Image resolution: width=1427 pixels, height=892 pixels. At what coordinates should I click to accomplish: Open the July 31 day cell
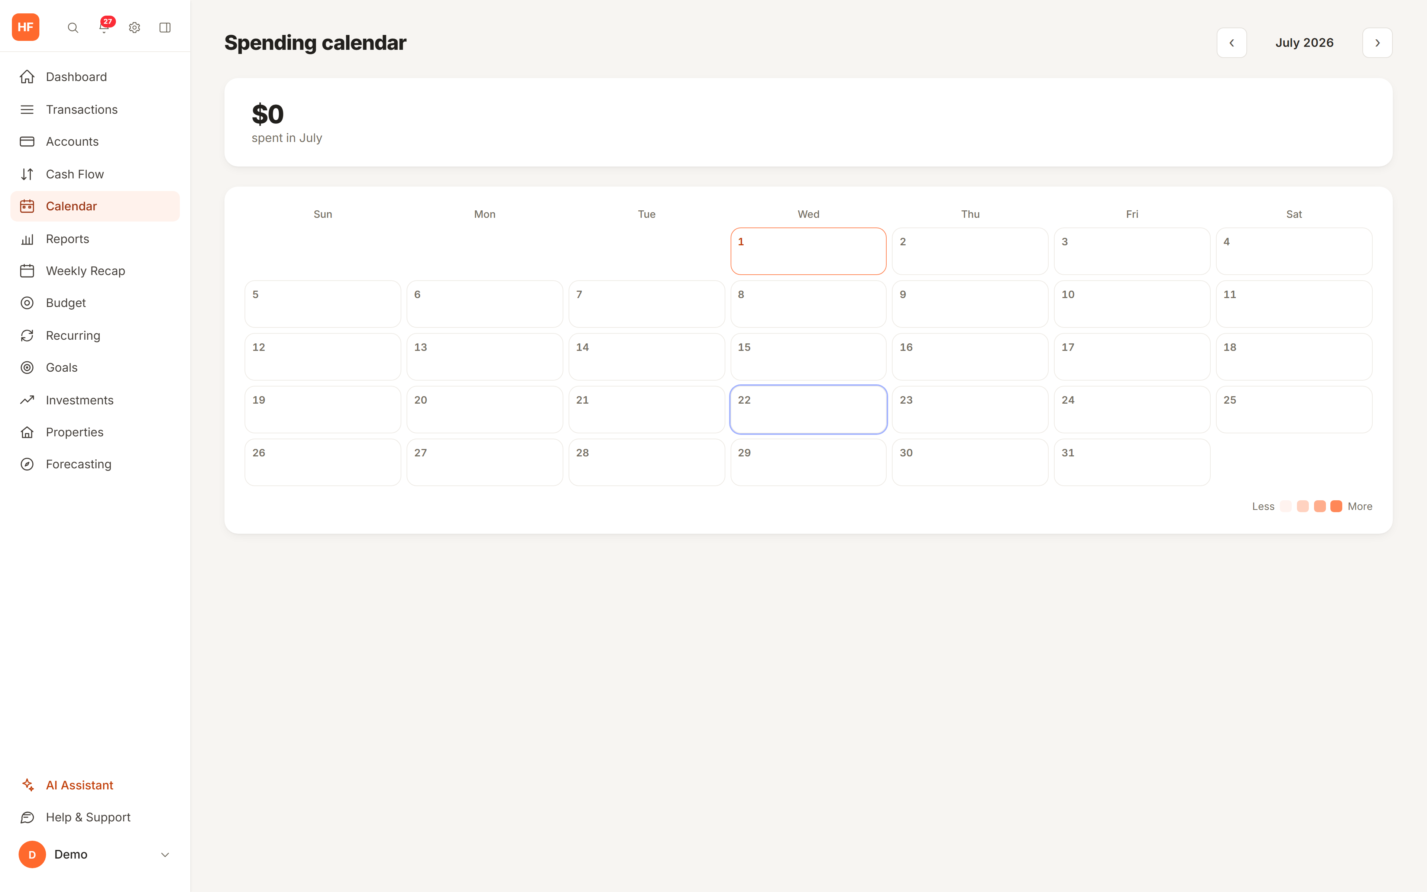(x=1132, y=462)
